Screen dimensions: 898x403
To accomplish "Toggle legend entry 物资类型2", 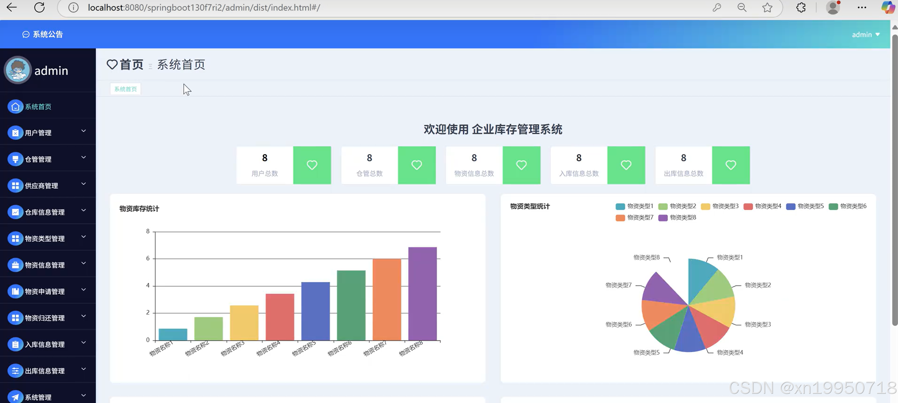I will [x=677, y=206].
